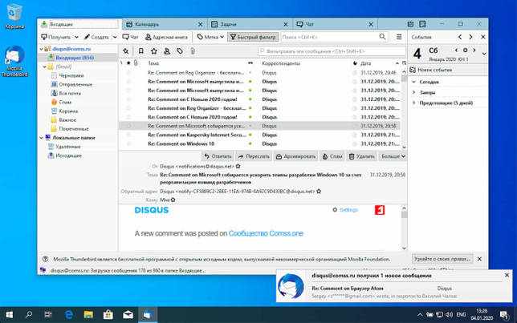The width and height of the screenshot is (517, 323).
Task: Collapse Локальные папки folder group
Action: tap(42, 138)
